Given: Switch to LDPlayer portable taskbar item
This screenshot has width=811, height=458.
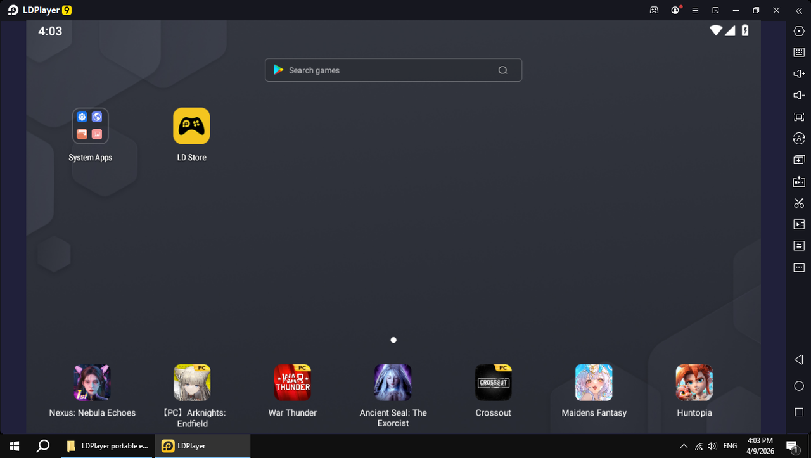Looking at the screenshot, I should (108, 446).
